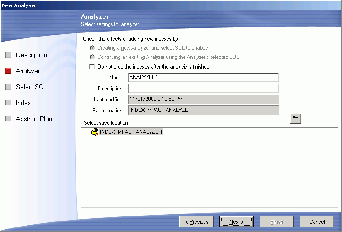
Task: Open the Index wizard step
Action: click(x=23, y=103)
